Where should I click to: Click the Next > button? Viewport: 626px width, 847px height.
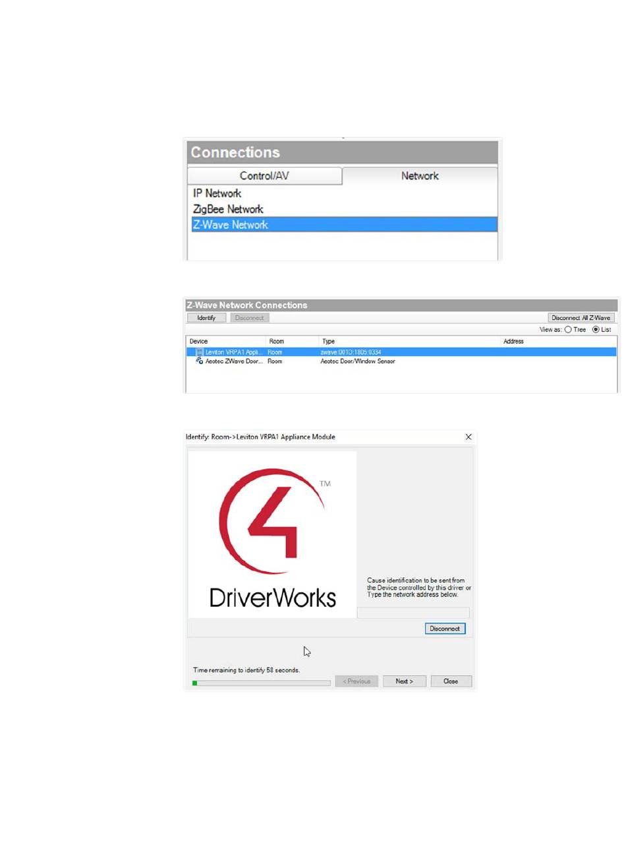coord(404,681)
